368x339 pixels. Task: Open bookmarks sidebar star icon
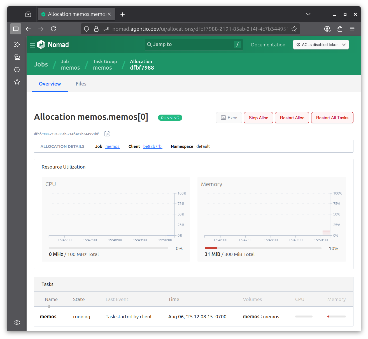click(x=17, y=82)
